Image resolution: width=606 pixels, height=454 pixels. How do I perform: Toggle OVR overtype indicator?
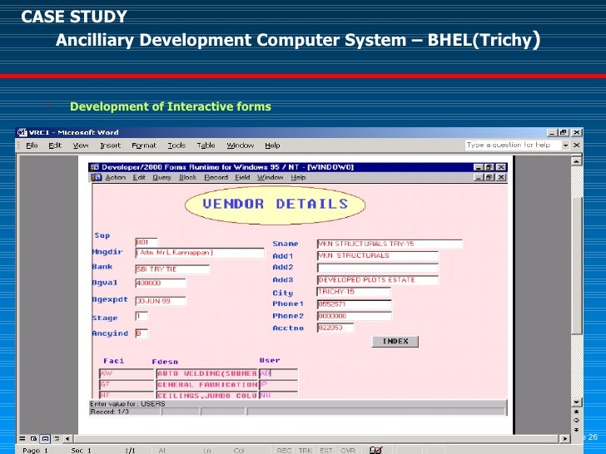pyautogui.click(x=347, y=450)
